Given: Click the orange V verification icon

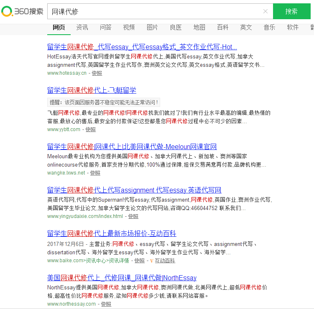Looking at the screenshot, I should 152,261.
